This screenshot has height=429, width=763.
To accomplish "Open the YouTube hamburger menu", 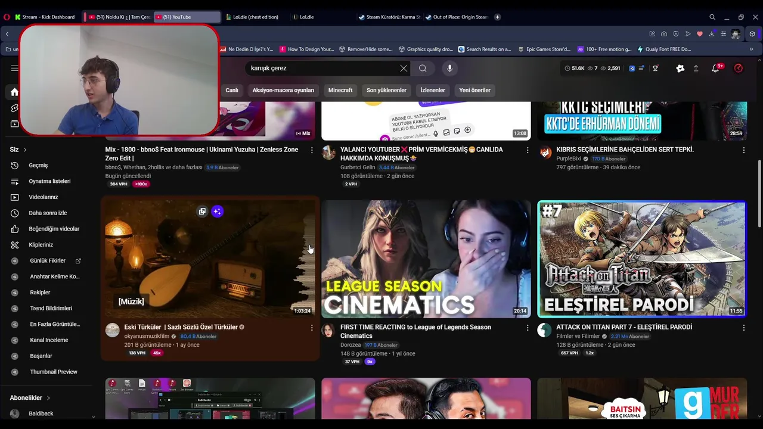I will click(x=15, y=68).
